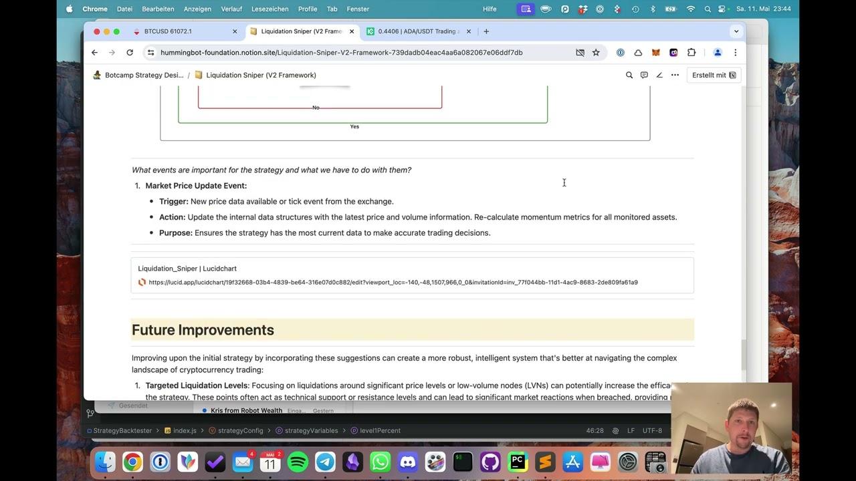Open Spotify from the Dock

(298, 462)
